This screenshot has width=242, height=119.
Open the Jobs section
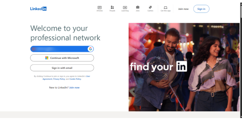137,9
